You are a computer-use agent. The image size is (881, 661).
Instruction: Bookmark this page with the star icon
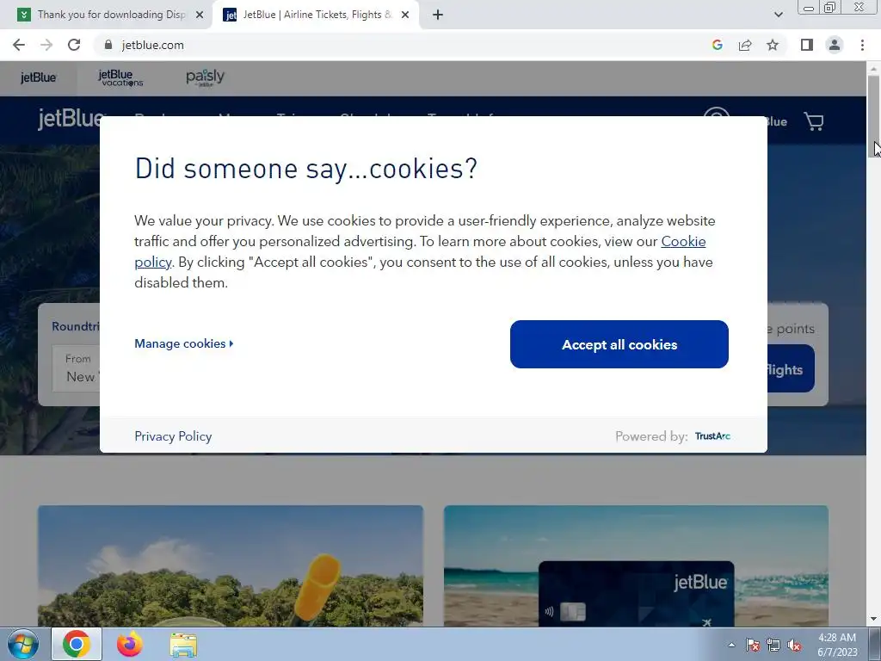(773, 45)
